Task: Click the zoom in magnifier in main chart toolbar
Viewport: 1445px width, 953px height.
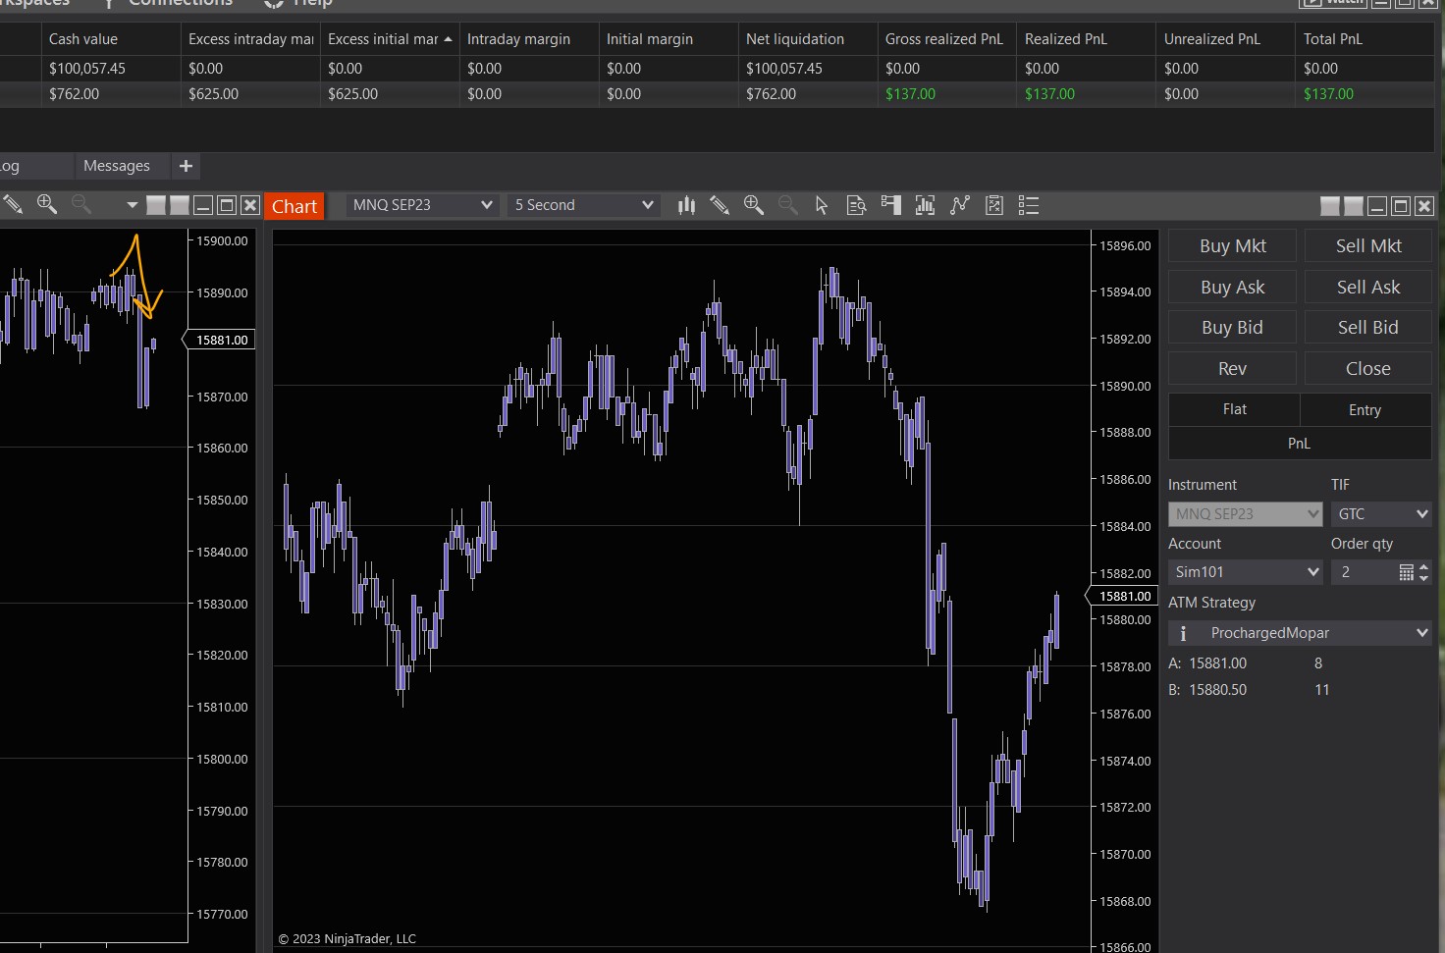Action: pos(754,205)
